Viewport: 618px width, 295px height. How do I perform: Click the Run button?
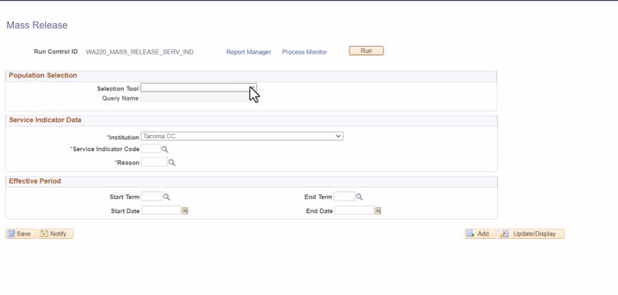(x=366, y=51)
